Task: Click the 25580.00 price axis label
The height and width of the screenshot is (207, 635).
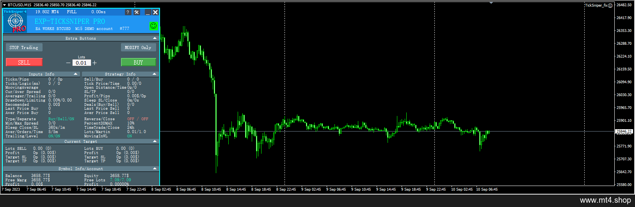Action: 624,185
